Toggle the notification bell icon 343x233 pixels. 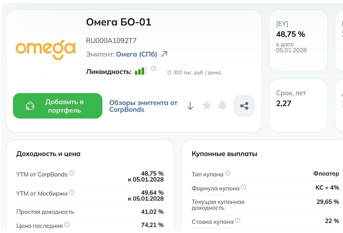click(x=222, y=106)
